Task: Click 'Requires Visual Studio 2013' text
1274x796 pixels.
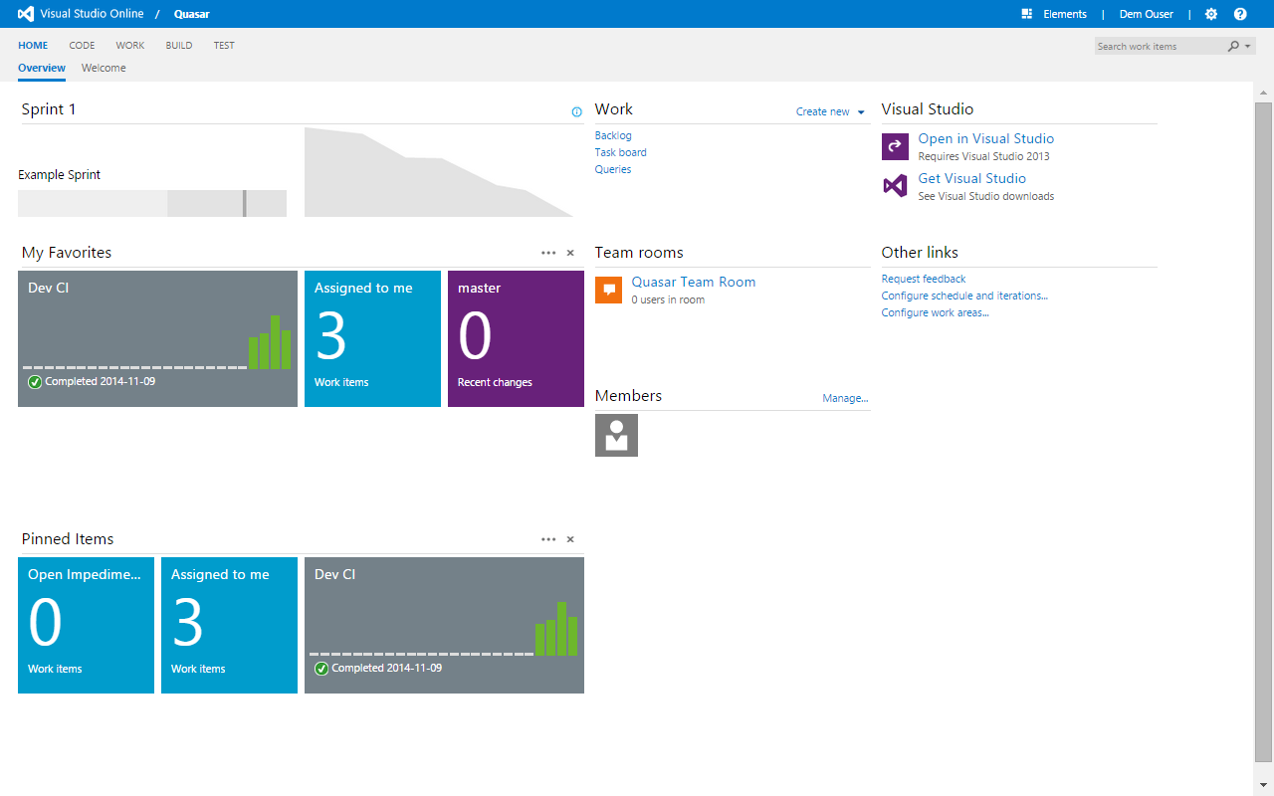Action: (983, 156)
